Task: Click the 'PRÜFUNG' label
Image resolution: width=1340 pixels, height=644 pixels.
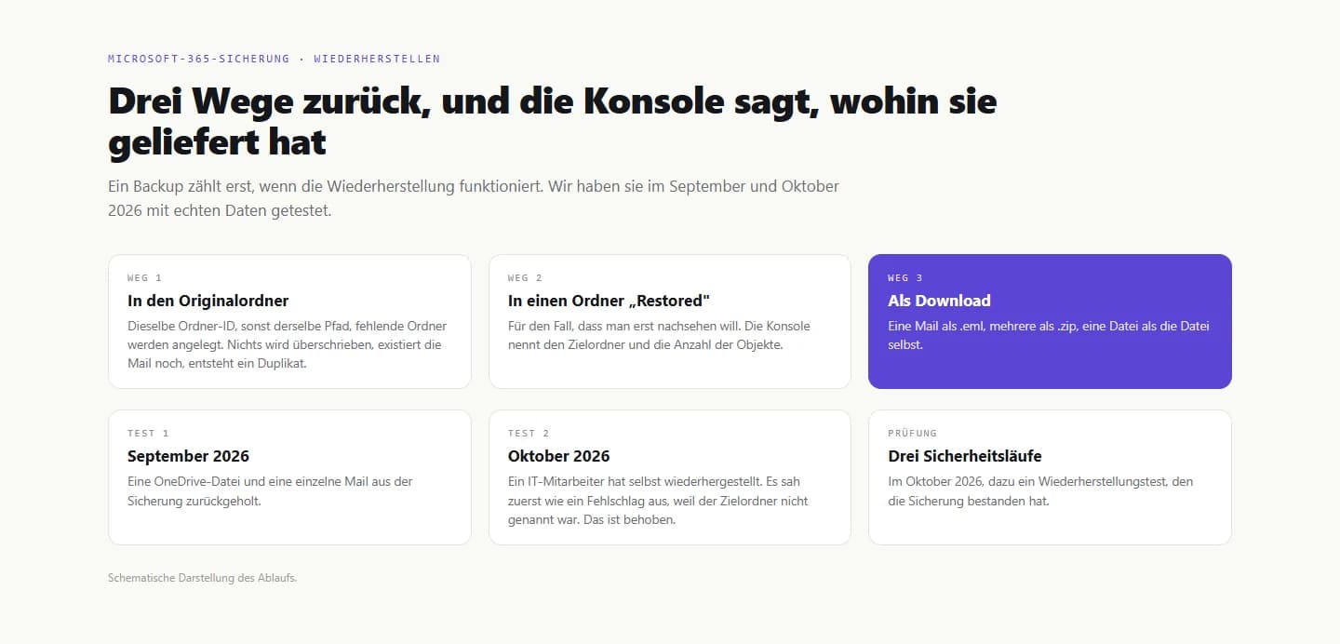Action: pyautogui.click(x=912, y=434)
